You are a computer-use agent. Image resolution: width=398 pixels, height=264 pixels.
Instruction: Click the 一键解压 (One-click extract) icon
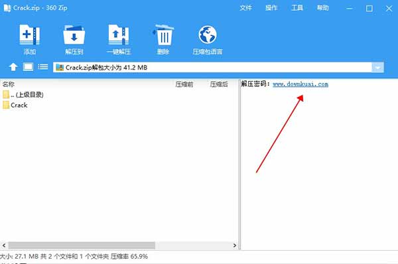119,34
